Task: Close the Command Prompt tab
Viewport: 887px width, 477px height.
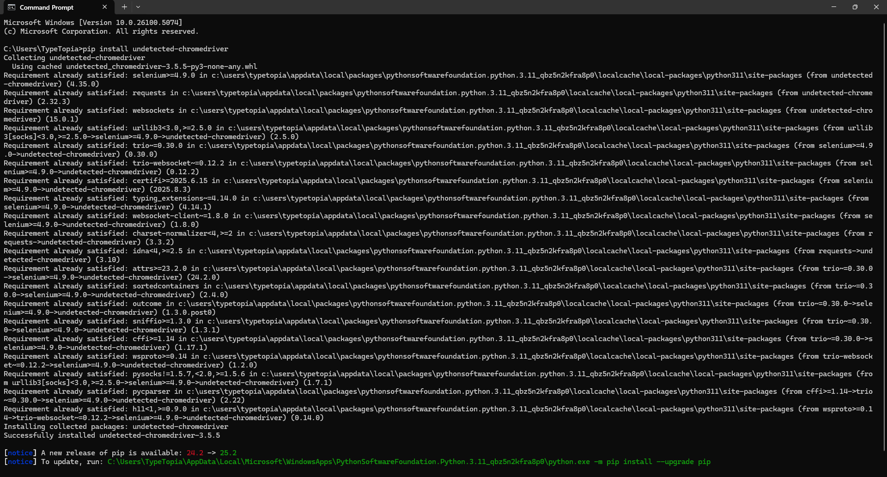Action: click(x=105, y=7)
